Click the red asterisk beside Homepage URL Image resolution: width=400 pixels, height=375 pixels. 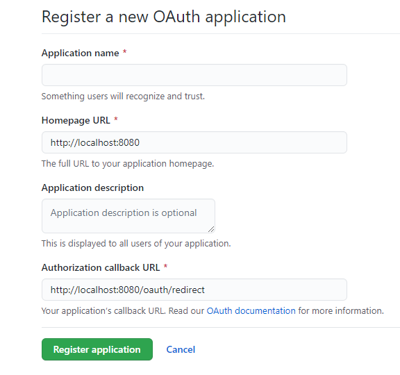[x=116, y=119]
